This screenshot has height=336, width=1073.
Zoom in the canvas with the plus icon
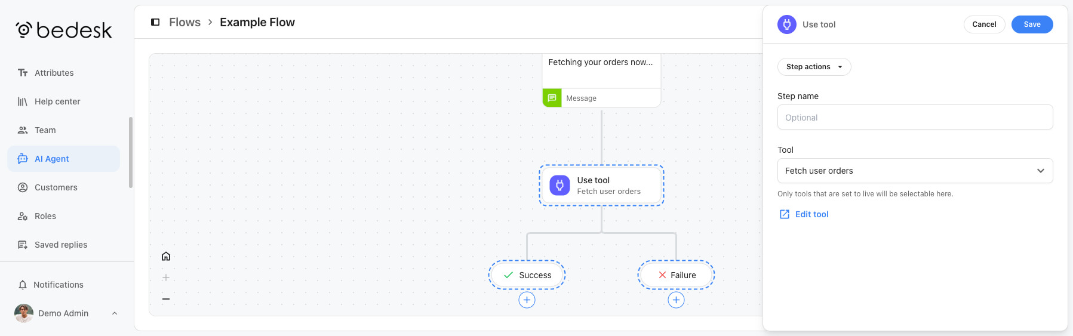point(166,278)
